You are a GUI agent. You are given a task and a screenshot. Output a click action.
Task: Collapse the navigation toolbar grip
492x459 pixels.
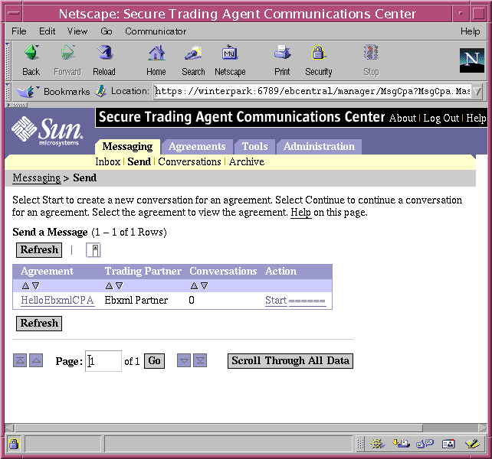pyautogui.click(x=8, y=60)
